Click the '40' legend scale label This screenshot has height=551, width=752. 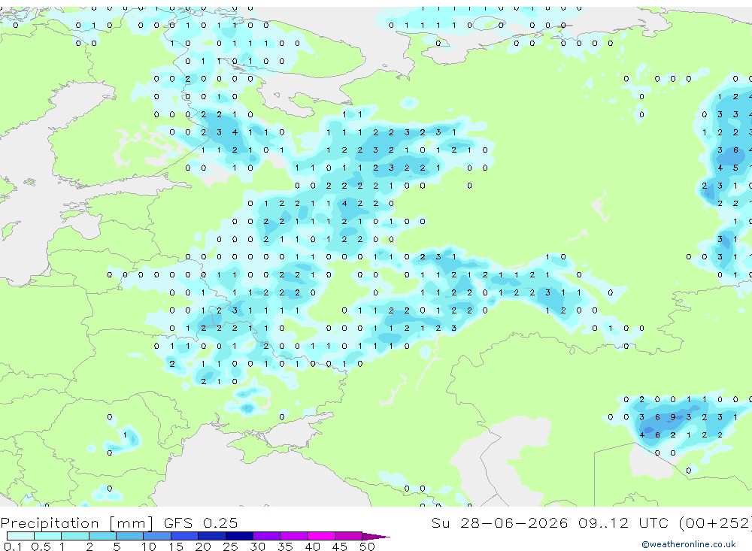pyautogui.click(x=312, y=546)
